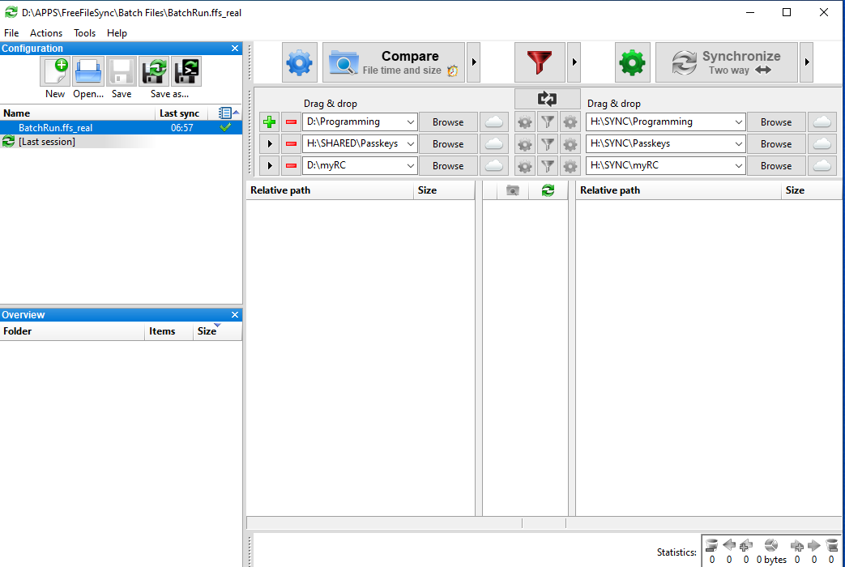Open a configuration file
Screen dimensions: 845x567
pos(88,71)
